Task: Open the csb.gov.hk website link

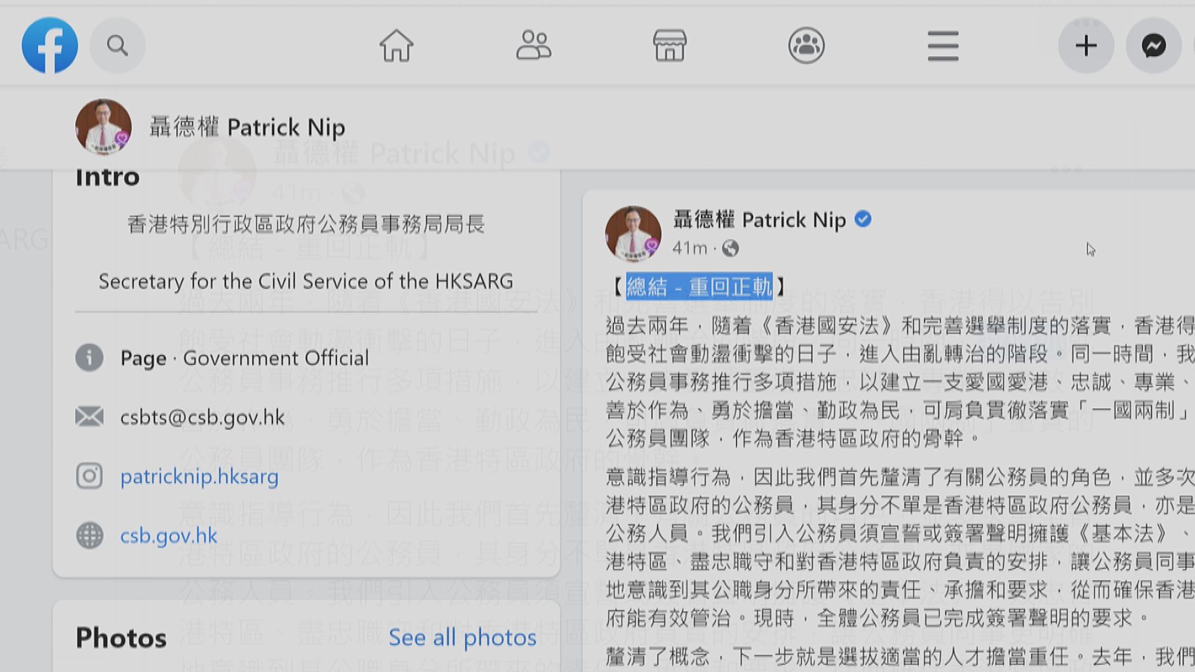Action: (169, 536)
